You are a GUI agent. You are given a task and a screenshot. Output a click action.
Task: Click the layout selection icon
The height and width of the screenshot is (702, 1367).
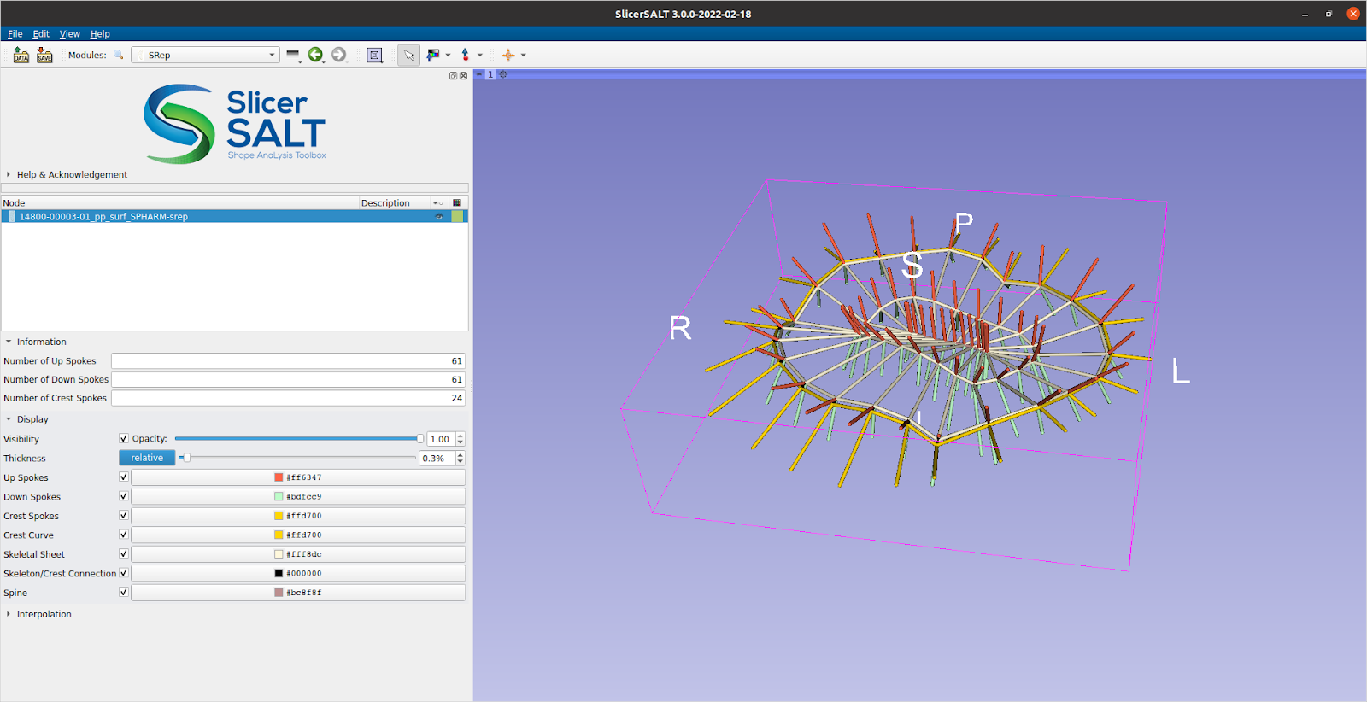[x=374, y=56]
